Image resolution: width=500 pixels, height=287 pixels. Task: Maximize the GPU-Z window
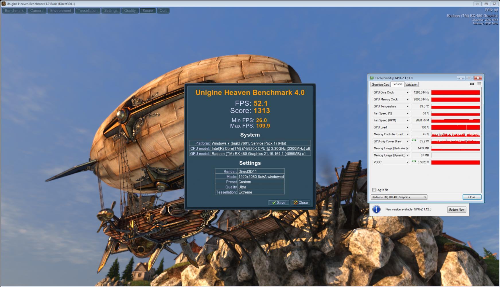(x=469, y=78)
